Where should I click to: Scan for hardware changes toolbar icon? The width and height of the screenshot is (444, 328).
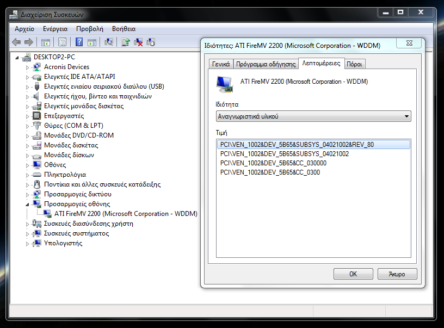[109, 42]
